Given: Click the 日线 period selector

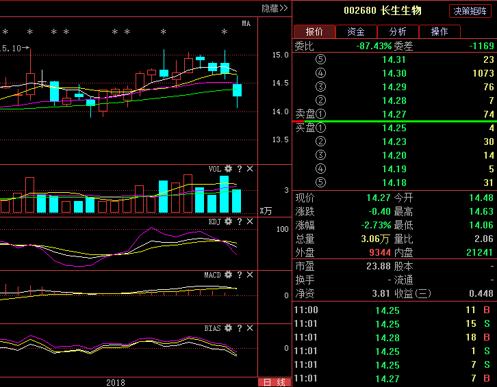Looking at the screenshot, I should (275, 382).
